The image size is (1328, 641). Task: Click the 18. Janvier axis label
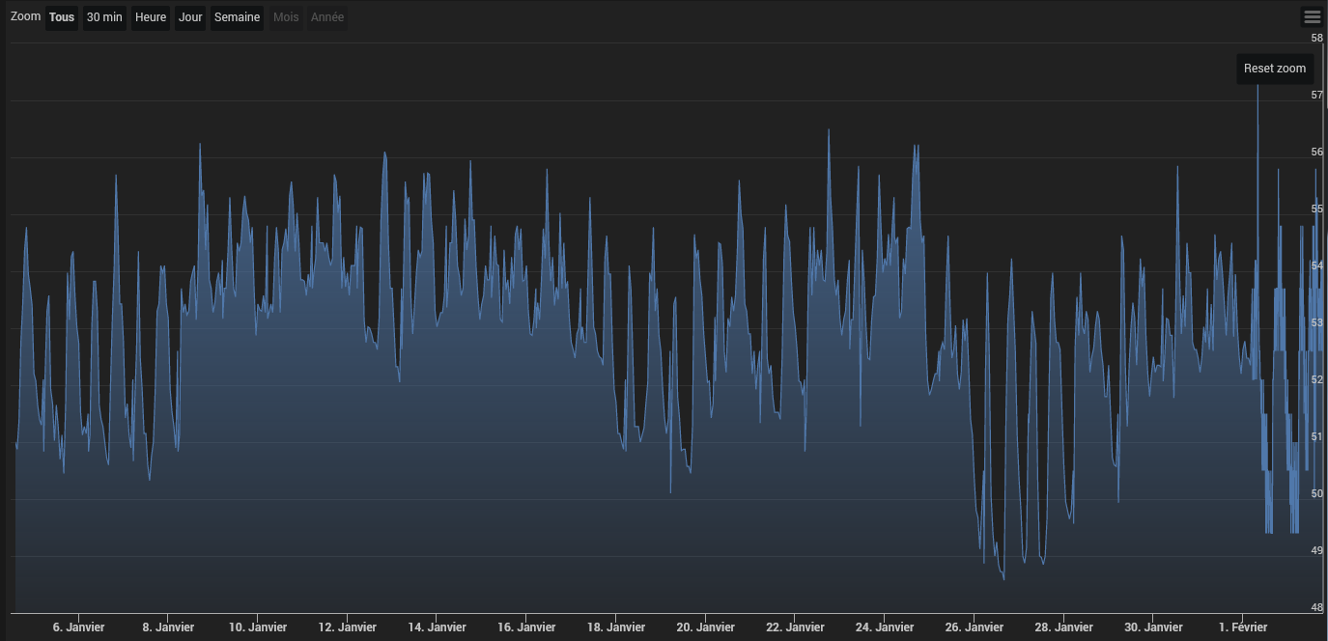coord(616,627)
